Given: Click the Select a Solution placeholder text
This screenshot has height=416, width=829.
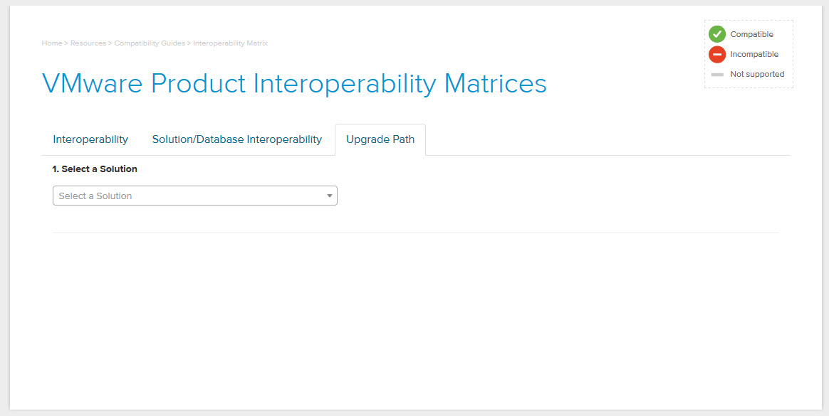Looking at the screenshot, I should pos(95,196).
